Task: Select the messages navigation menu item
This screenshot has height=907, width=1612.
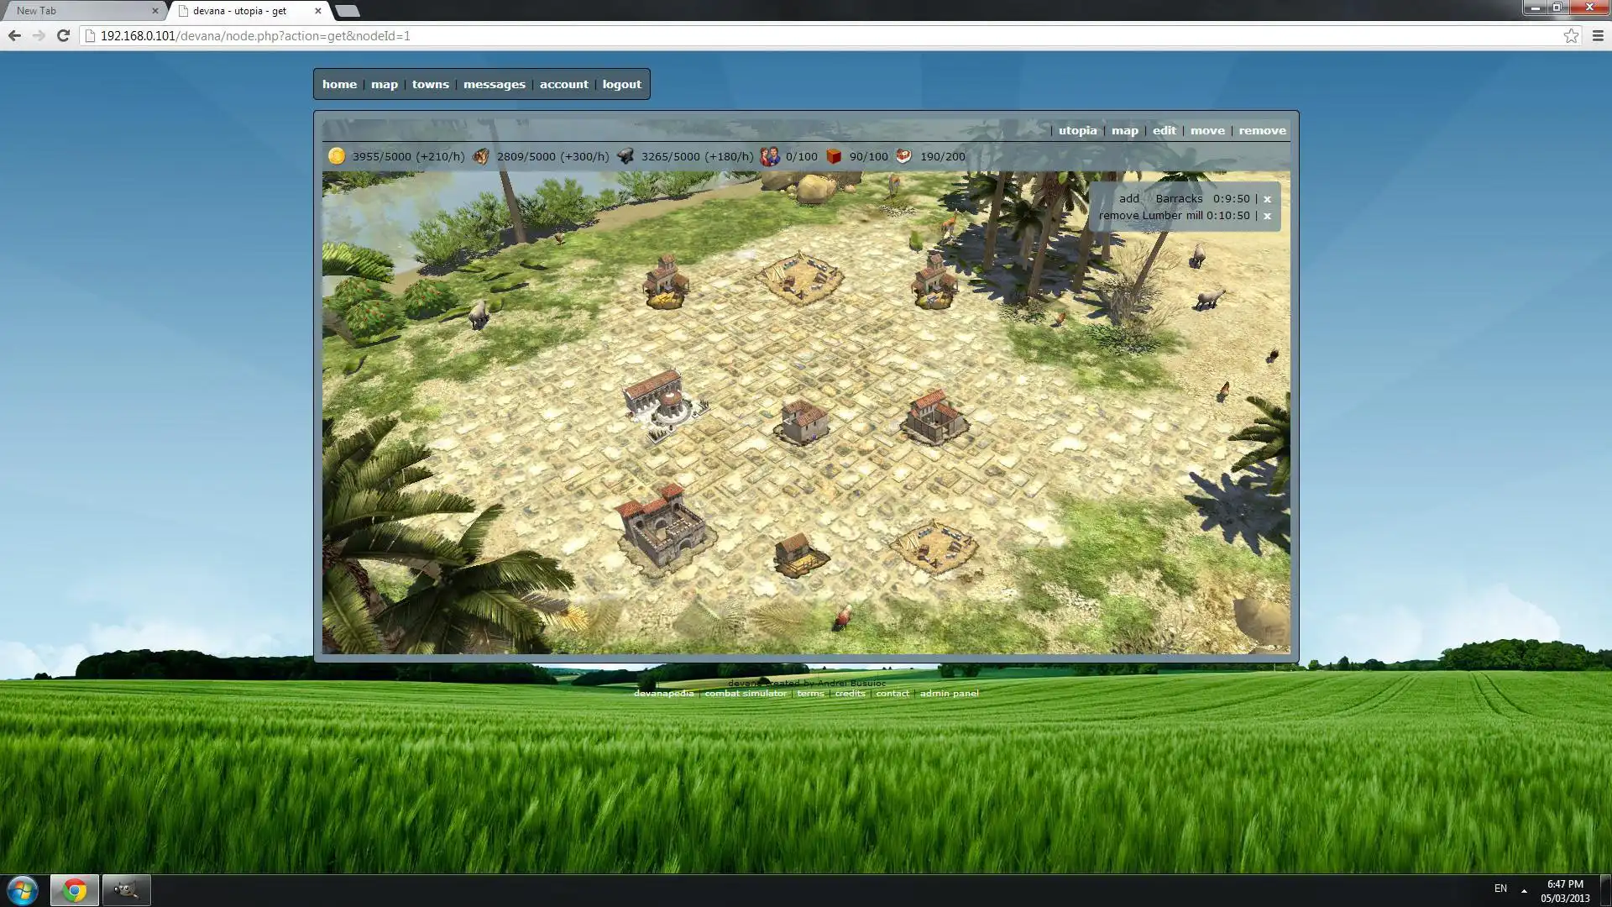Action: [494, 83]
